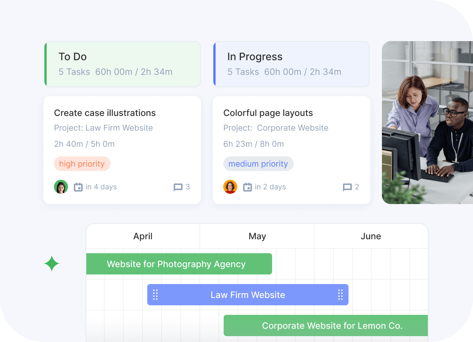Click the assignee avatar with green background
473x342 pixels.
[x=61, y=187]
